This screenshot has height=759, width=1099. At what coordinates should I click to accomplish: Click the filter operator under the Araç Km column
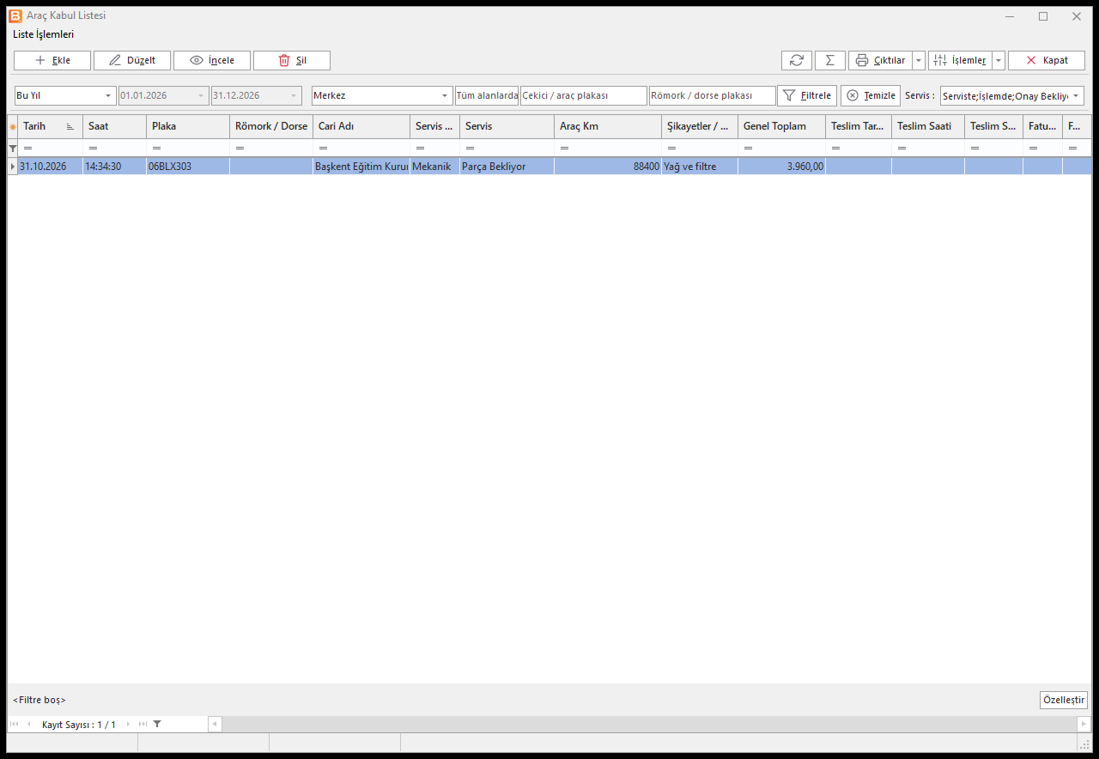565,149
